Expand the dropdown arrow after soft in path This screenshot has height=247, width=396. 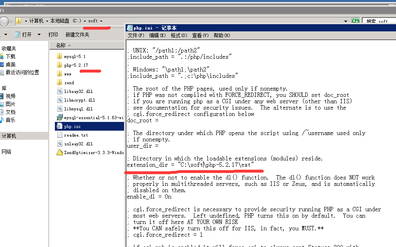click(101, 21)
